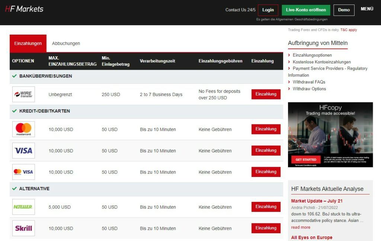Switch to the Abbuchungen tab
The image size is (381, 241).
[66, 43]
